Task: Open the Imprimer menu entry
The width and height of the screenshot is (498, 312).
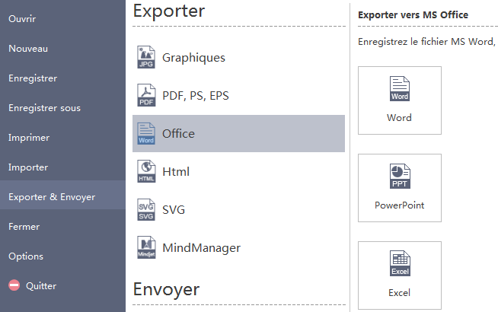Action: [x=29, y=138]
